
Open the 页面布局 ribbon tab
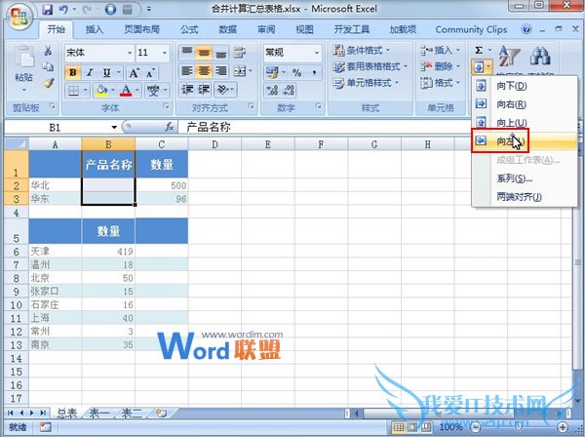(142, 29)
